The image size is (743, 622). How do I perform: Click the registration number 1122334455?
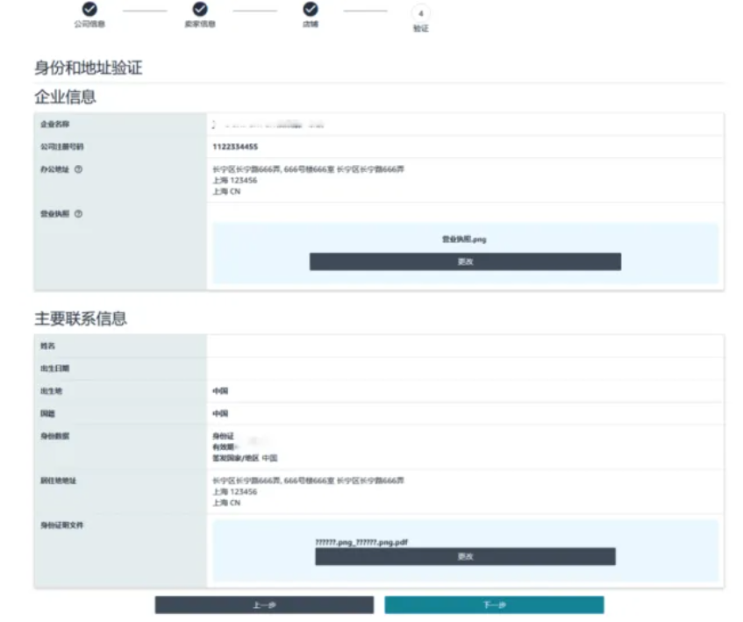(235, 147)
